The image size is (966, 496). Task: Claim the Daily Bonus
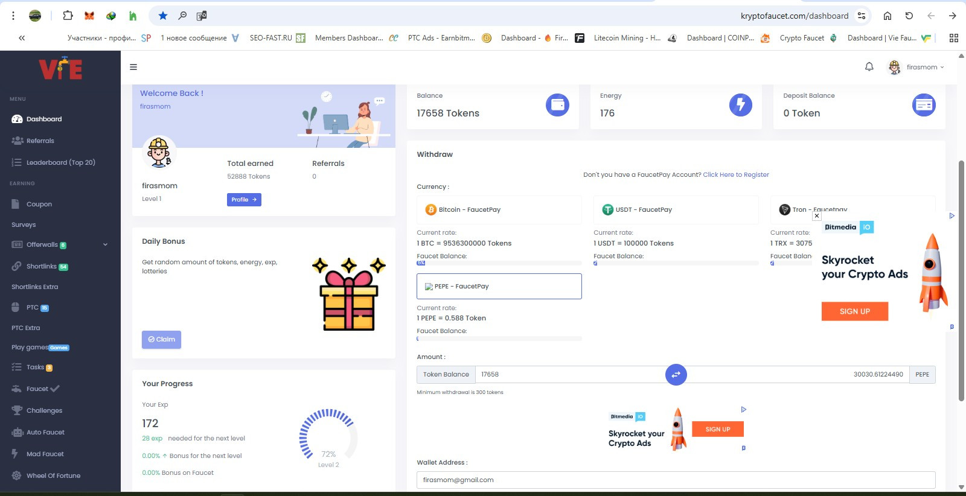click(x=161, y=340)
